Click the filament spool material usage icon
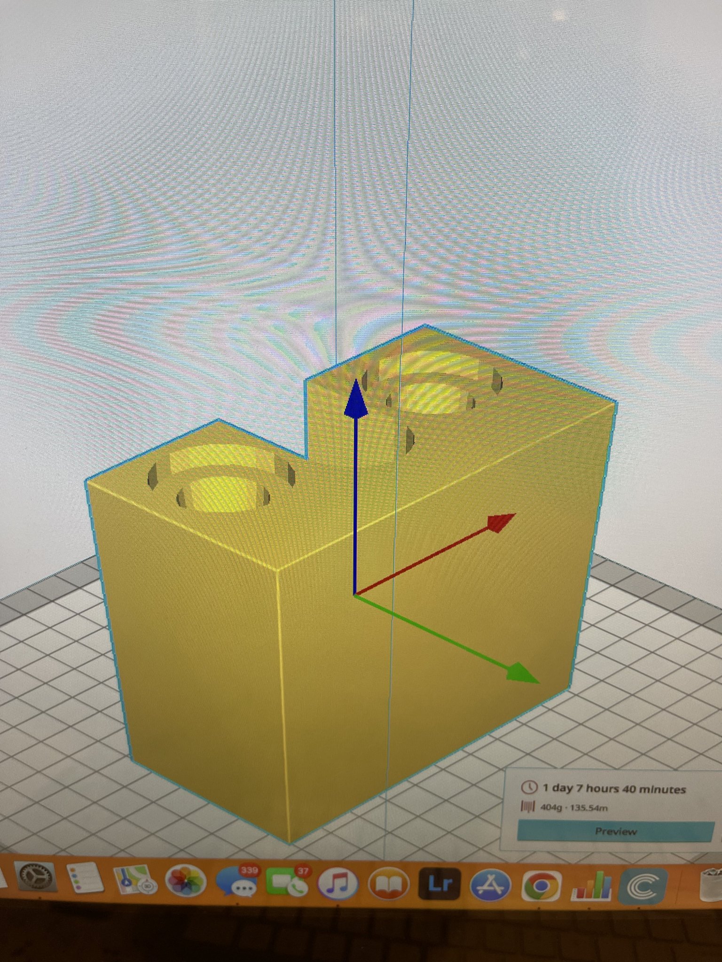The width and height of the screenshot is (722, 962). pos(528,807)
